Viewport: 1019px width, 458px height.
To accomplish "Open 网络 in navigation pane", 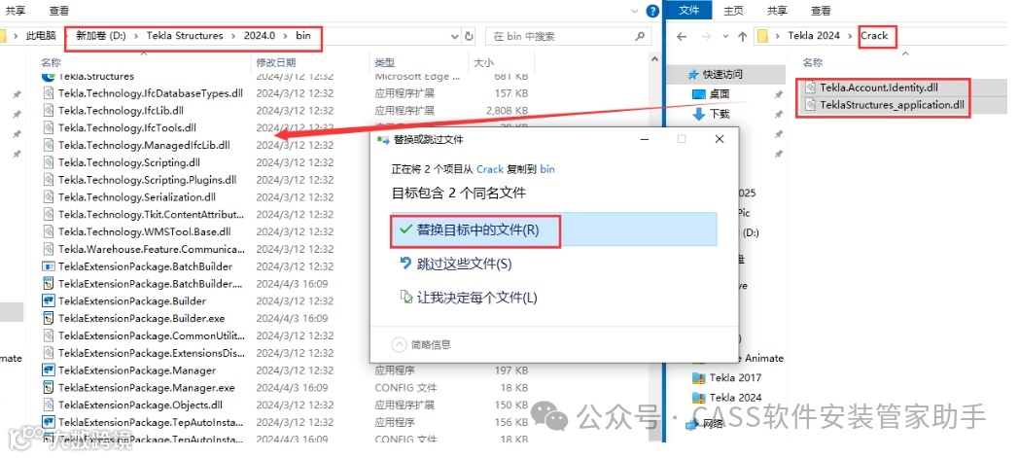I will coord(712,424).
